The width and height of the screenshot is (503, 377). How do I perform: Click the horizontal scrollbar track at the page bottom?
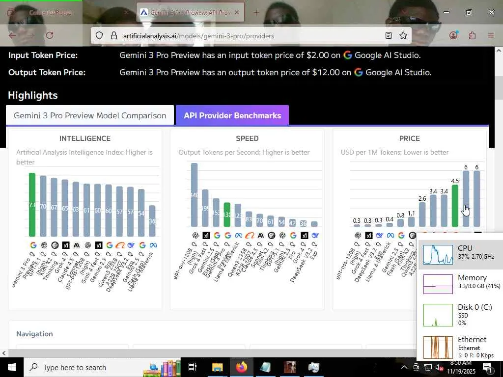pos(212,353)
